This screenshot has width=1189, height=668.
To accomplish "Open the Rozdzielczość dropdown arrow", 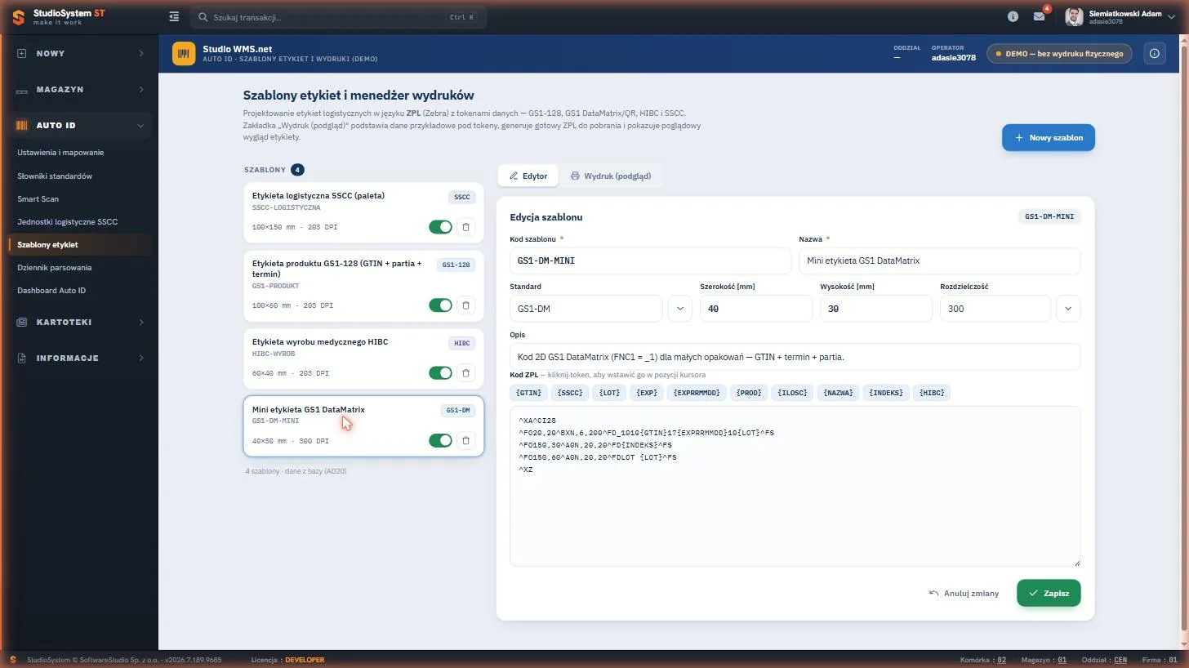I will 1068,309.
